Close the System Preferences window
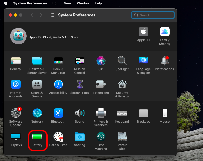Screen dimensions: 203x161 [10, 15]
